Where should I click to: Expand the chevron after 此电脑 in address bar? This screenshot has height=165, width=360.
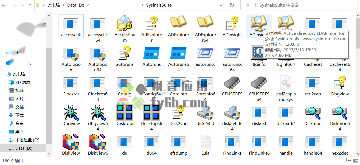pyautogui.click(x=63, y=5)
